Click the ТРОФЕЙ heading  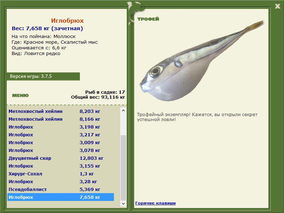tap(148, 19)
